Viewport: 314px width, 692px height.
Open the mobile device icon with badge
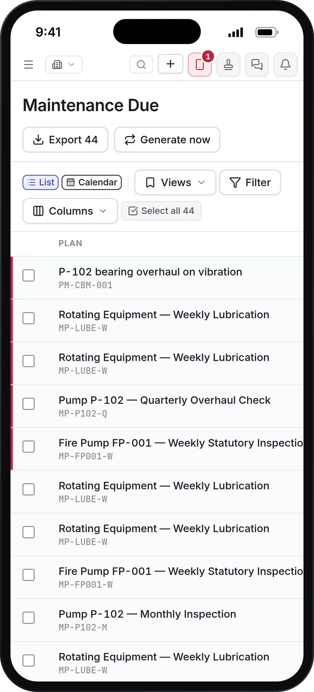[200, 65]
